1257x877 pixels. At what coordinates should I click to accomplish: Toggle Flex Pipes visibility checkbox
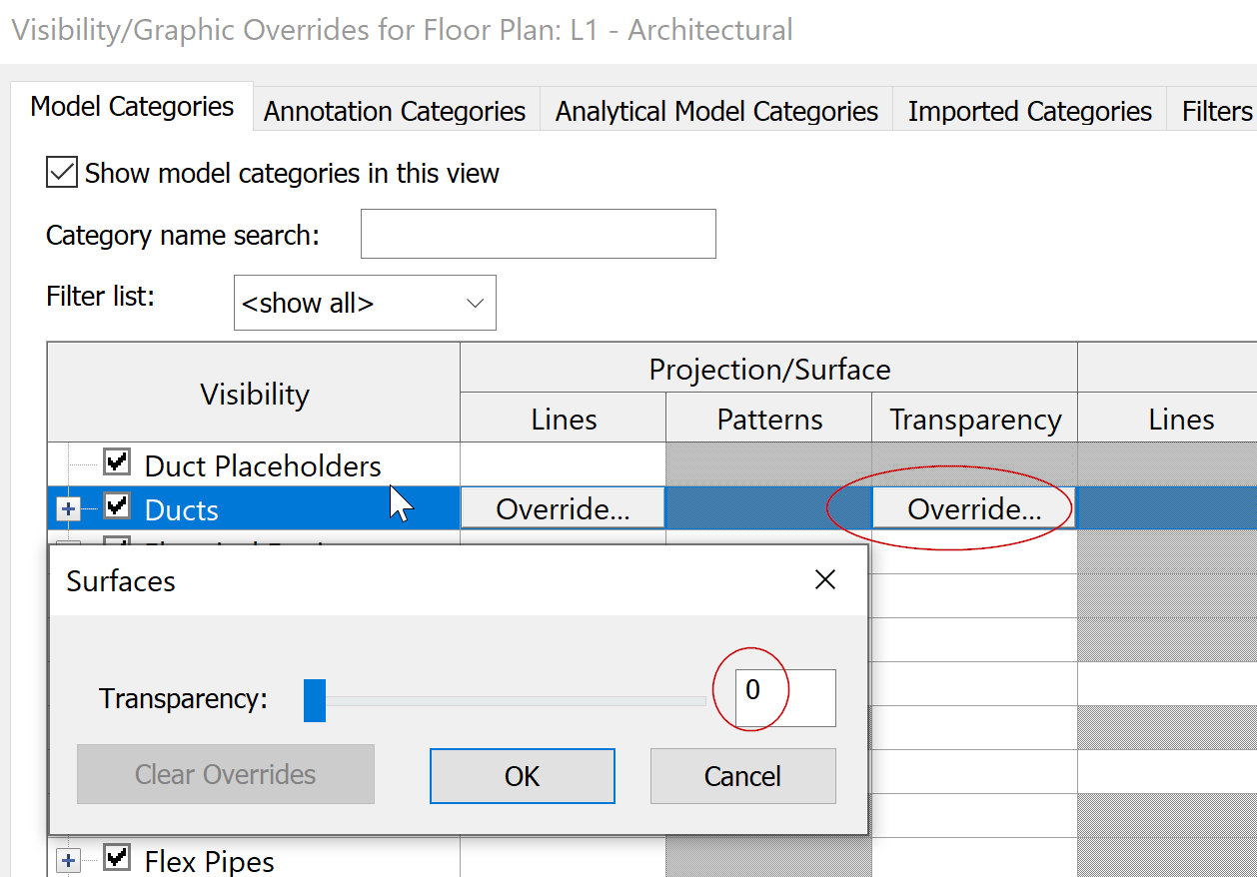click(117, 860)
